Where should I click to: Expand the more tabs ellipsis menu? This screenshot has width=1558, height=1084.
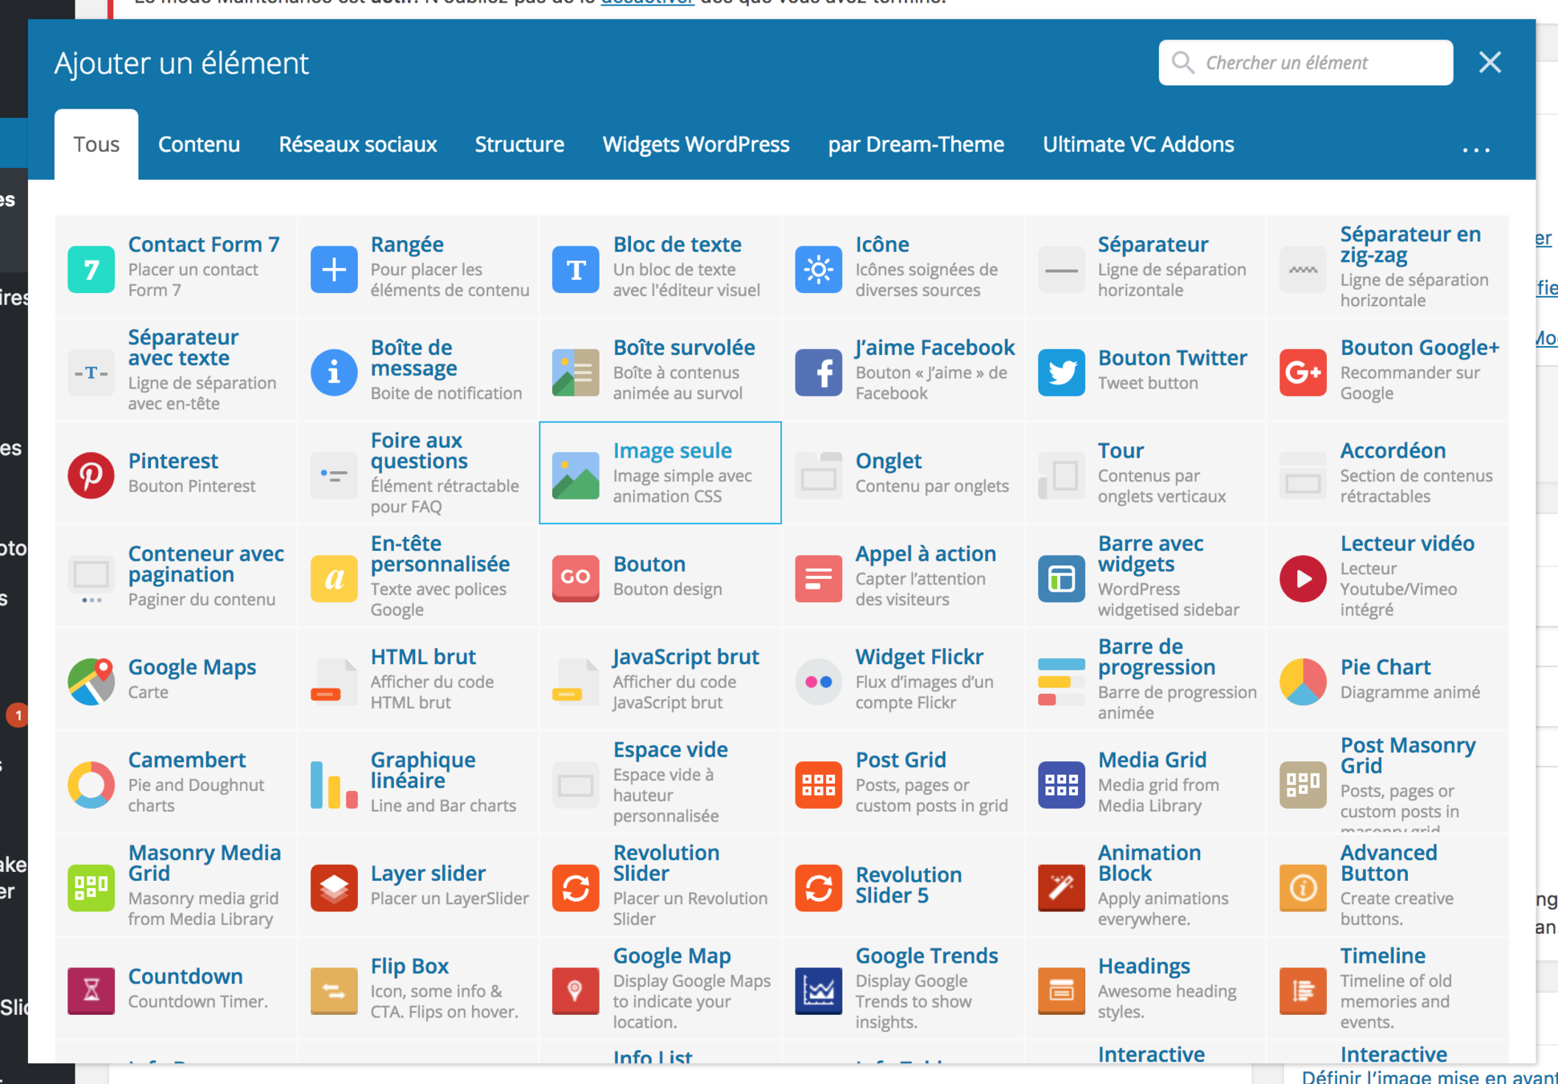pyautogui.click(x=1475, y=149)
